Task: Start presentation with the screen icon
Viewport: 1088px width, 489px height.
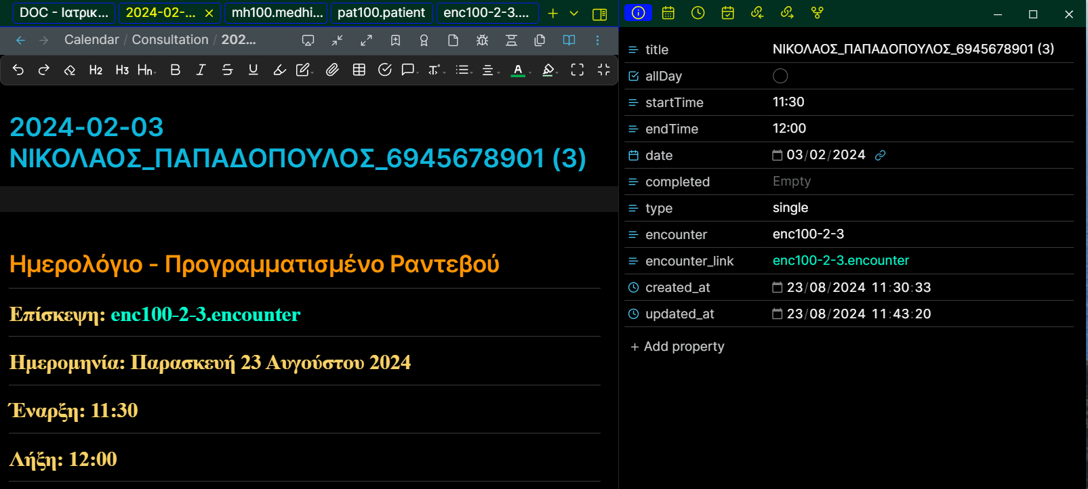Action: [x=308, y=41]
